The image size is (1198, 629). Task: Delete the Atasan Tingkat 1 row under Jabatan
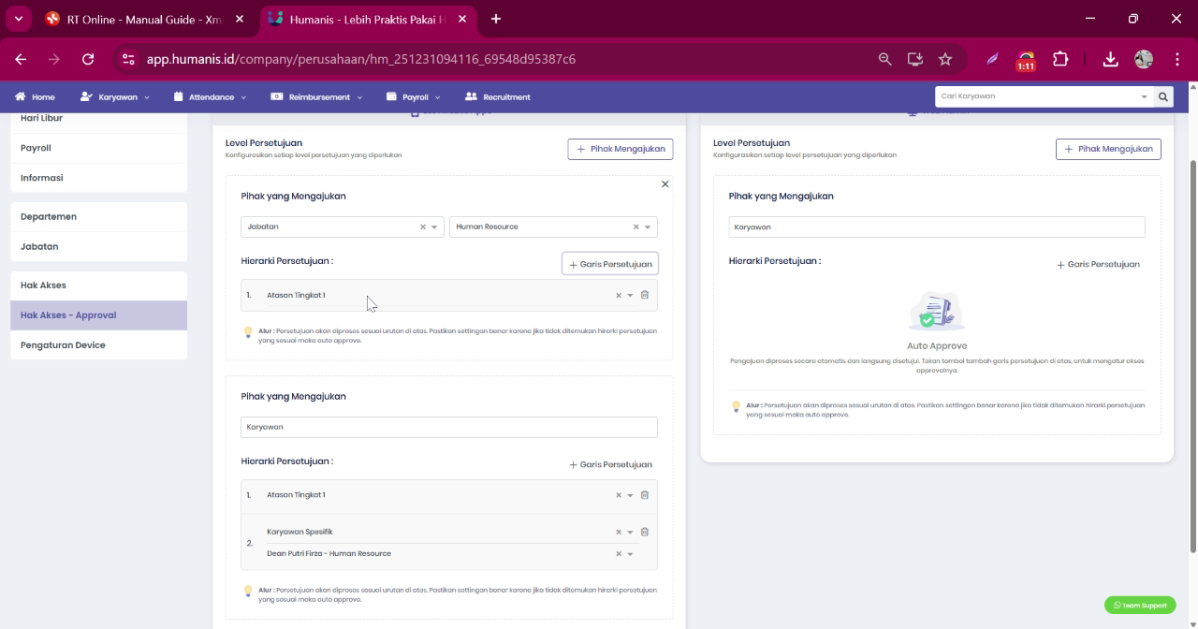pyautogui.click(x=644, y=295)
